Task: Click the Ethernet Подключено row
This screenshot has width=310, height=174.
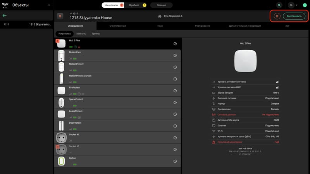Action: pyautogui.click(x=245, y=126)
